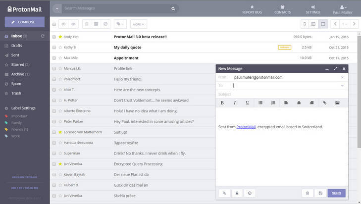Select the Marcus J.E. message checkbox
The width and height of the screenshot is (361, 204).
coord(54,69)
